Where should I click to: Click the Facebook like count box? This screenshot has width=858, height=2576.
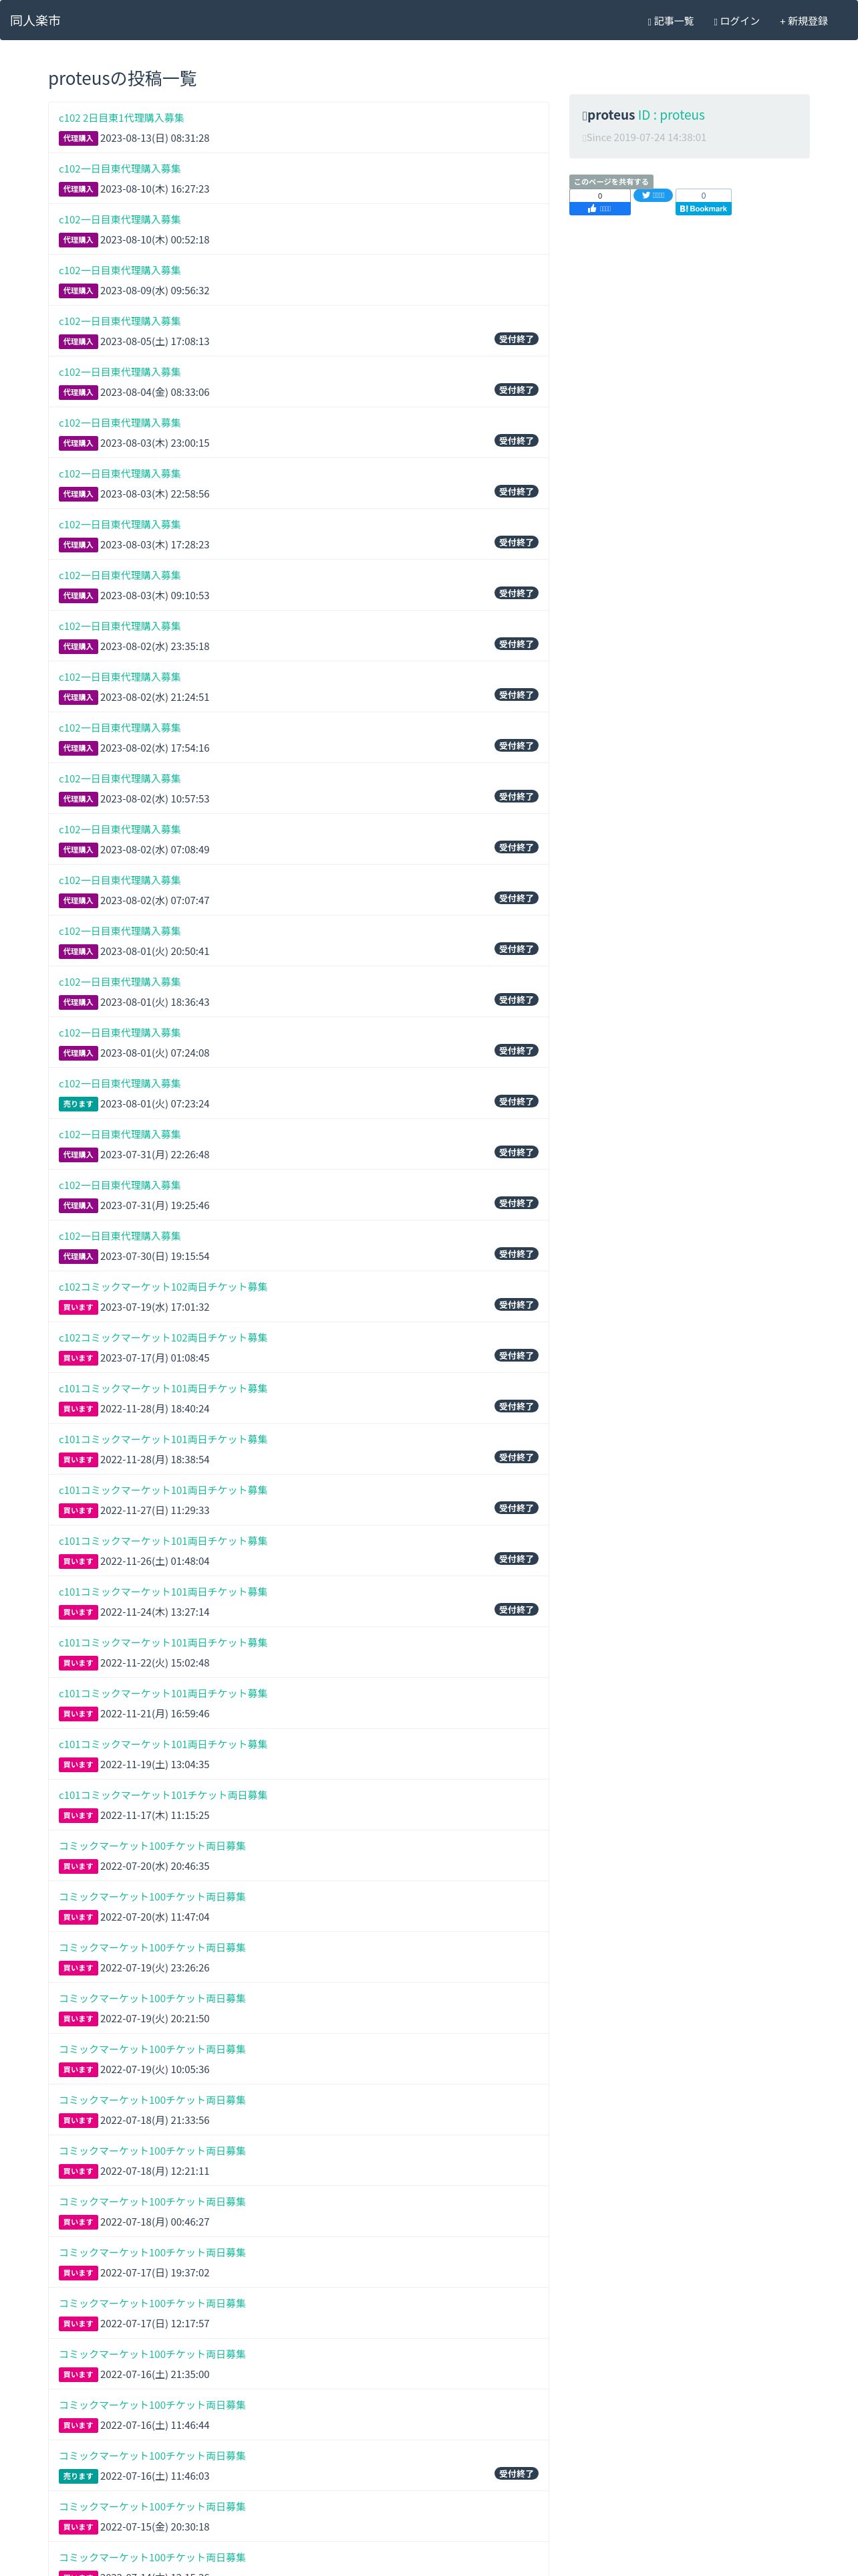[x=599, y=196]
